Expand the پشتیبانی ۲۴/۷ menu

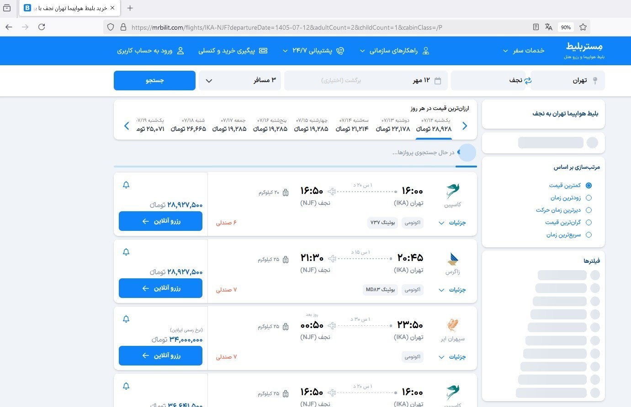pyautogui.click(x=313, y=51)
